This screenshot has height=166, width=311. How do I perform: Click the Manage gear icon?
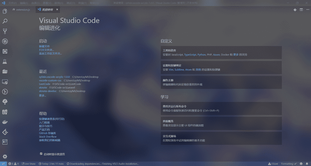5,156
